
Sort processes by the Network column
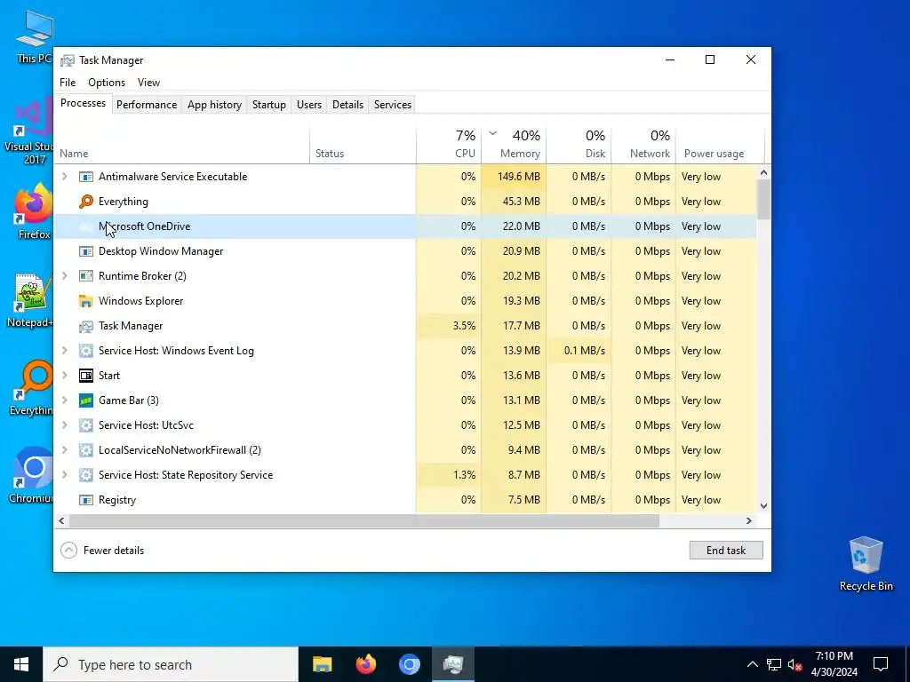tap(643, 144)
